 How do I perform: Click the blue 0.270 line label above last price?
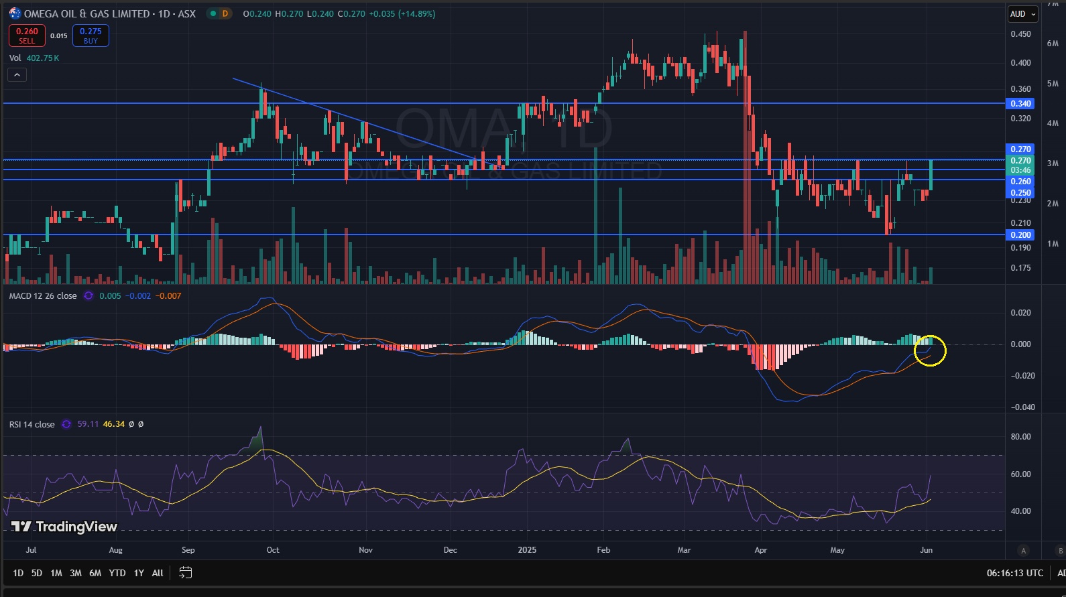pyautogui.click(x=1020, y=149)
